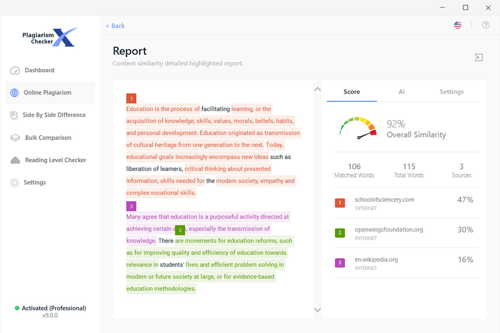Open Reading Level Checker label
The width and height of the screenshot is (500, 333).
56,160
